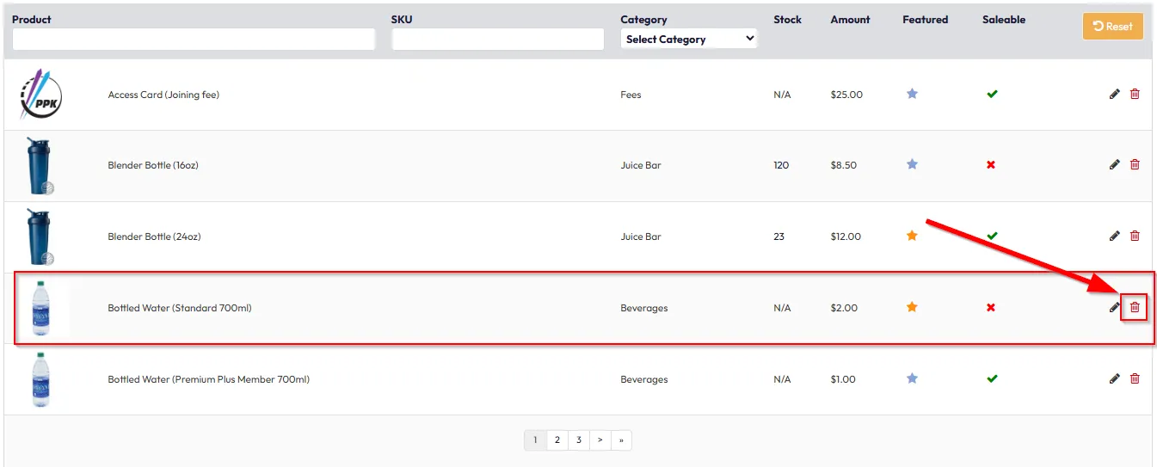Jump to the last page of results
Screen dimensions: 1157x467
click(x=621, y=440)
